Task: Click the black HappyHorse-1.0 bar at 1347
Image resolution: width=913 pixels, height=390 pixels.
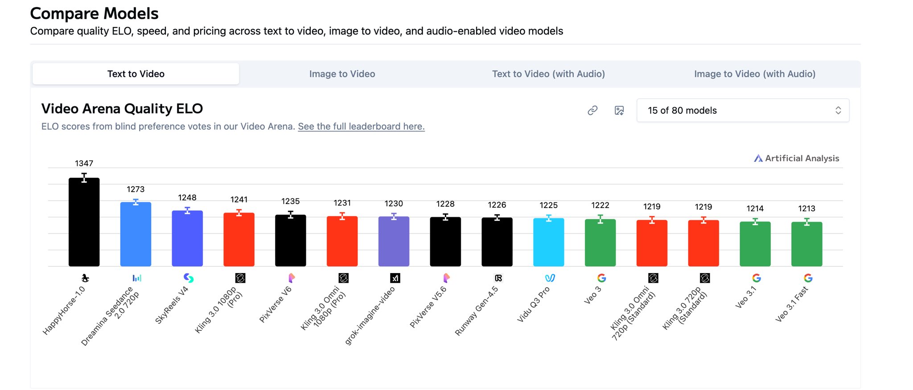Action: click(84, 222)
